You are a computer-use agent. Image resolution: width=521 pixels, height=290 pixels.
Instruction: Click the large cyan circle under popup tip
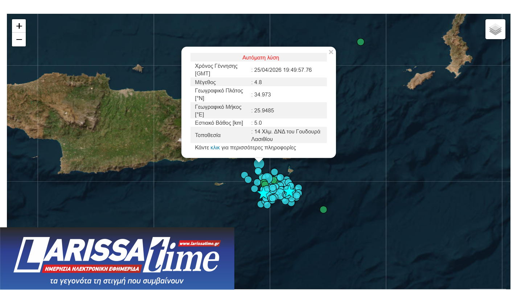click(x=259, y=164)
